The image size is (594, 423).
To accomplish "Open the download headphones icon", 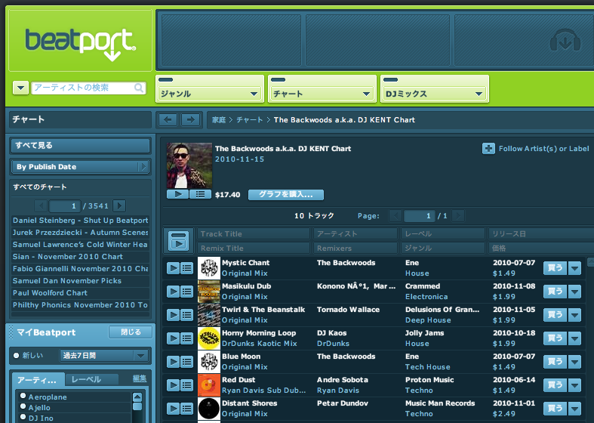I will pos(565,41).
